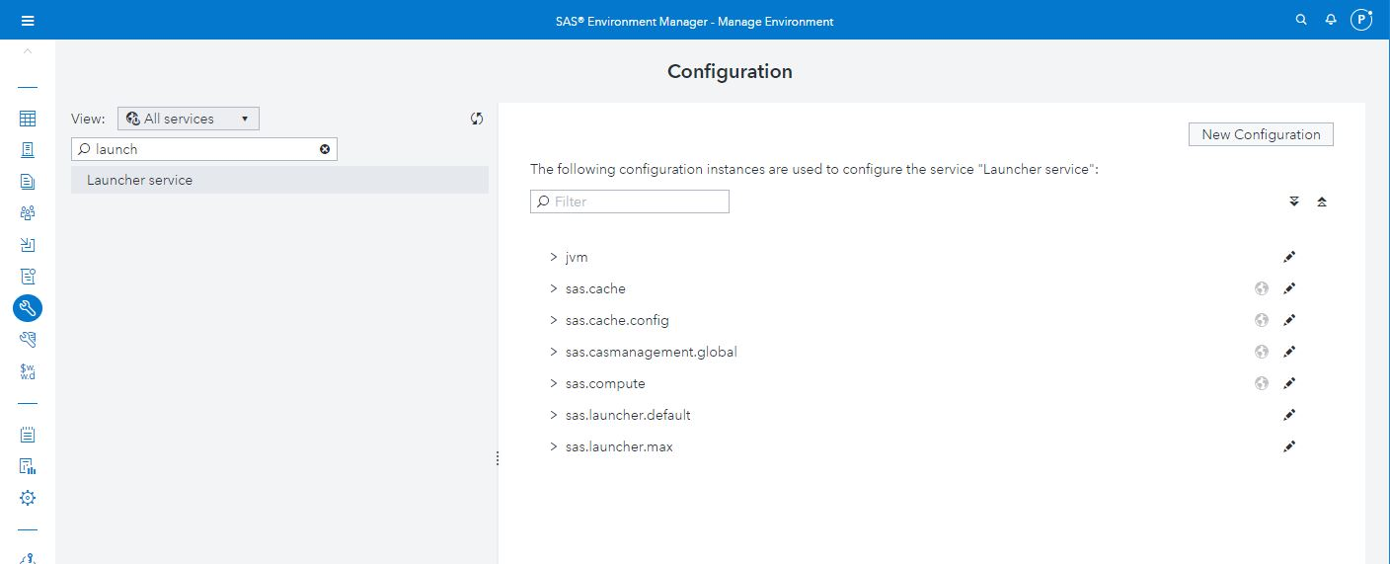Refresh the services list
1390x564 pixels.
(477, 119)
